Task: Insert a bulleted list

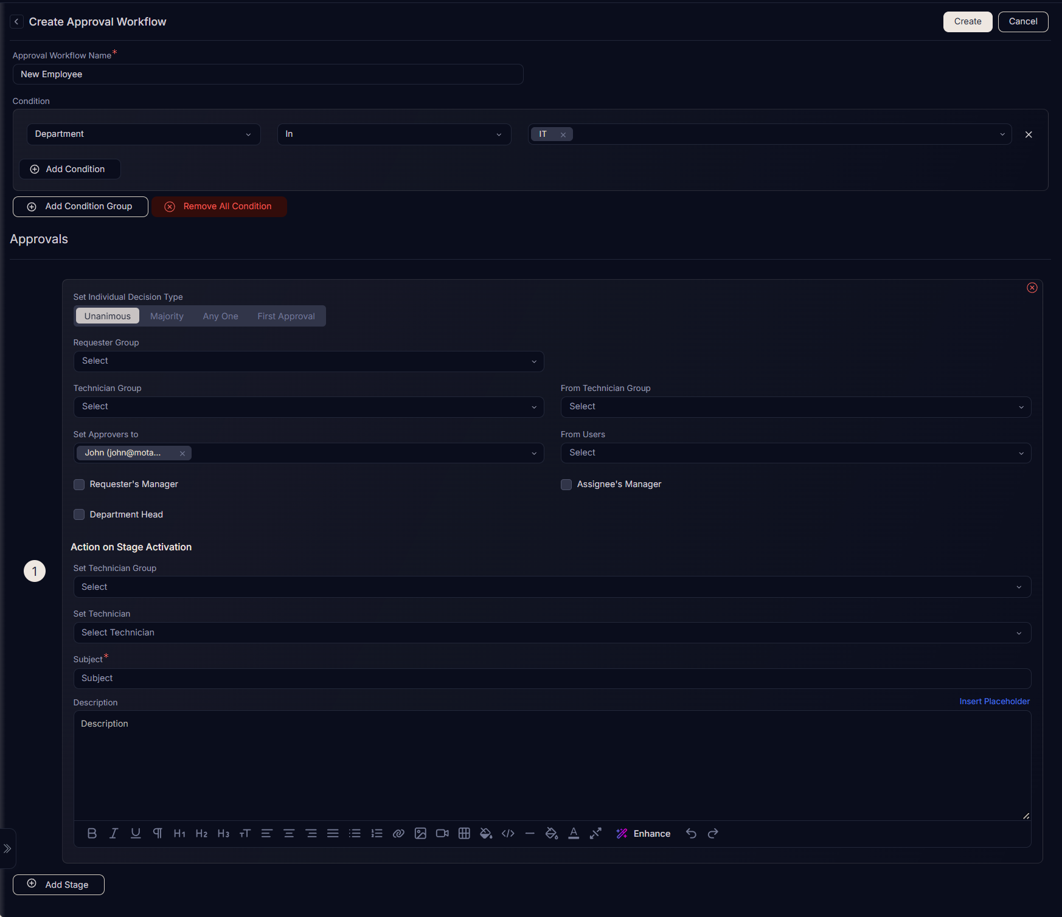Action: pos(355,834)
